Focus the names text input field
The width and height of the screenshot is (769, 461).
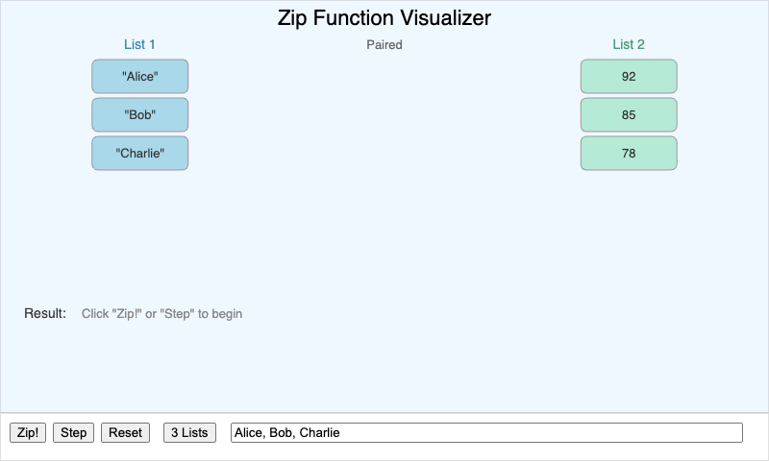pyautogui.click(x=486, y=433)
